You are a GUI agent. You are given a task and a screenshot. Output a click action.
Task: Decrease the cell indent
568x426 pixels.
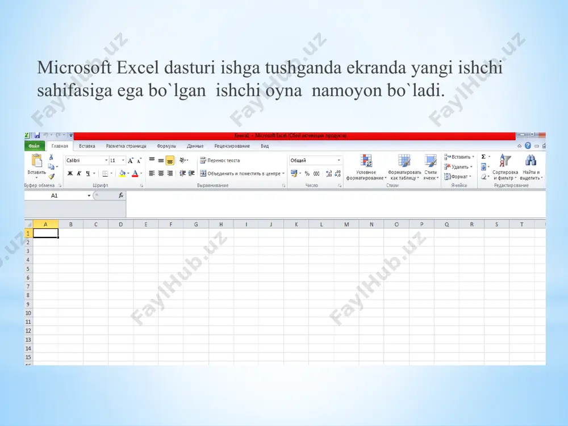coord(182,173)
